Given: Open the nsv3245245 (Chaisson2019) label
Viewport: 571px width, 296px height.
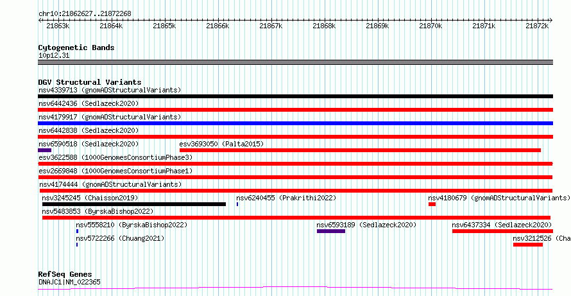Looking at the screenshot, I should 90,198.
